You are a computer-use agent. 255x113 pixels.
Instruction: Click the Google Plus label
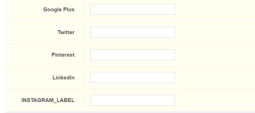pyautogui.click(x=59, y=9)
